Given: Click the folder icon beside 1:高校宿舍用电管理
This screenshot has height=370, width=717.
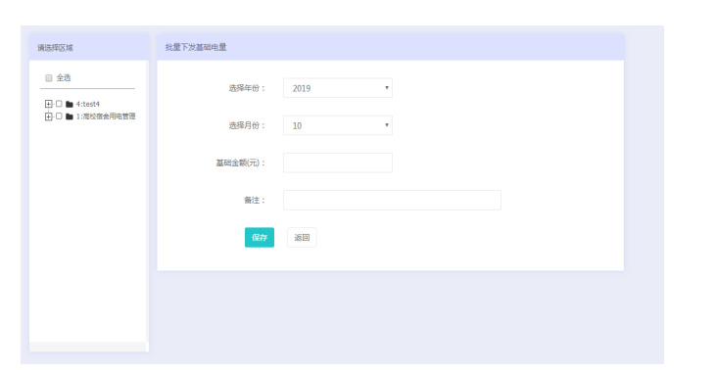Looking at the screenshot, I should (x=70, y=116).
